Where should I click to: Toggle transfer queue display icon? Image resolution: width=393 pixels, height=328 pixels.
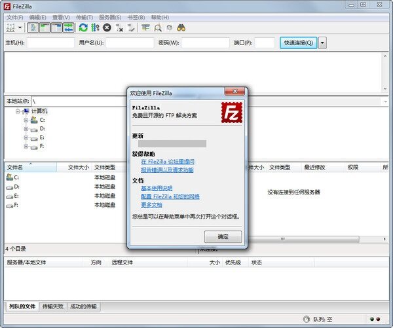[x=68, y=27]
